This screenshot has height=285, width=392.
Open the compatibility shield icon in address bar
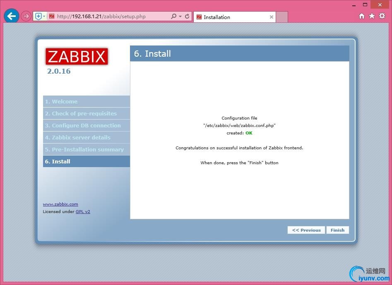[x=38, y=17]
